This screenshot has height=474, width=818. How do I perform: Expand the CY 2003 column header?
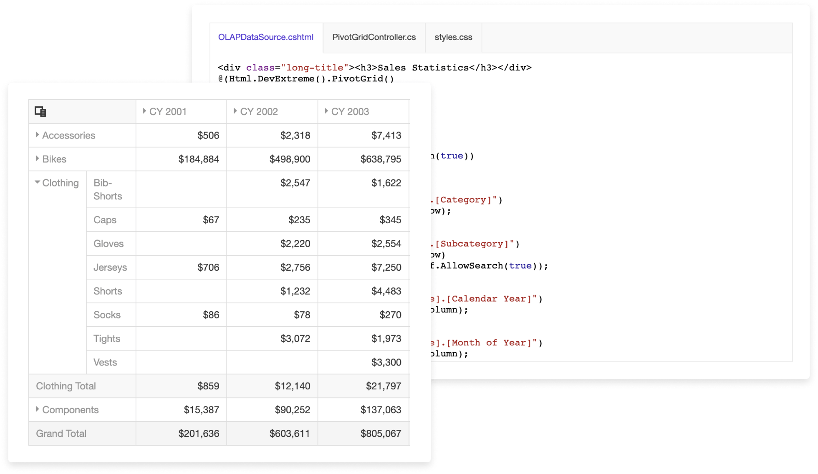tap(326, 111)
